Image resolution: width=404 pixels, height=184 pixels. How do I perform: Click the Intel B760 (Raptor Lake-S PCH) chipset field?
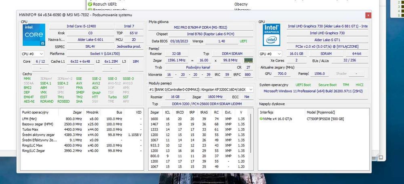click(211, 34)
